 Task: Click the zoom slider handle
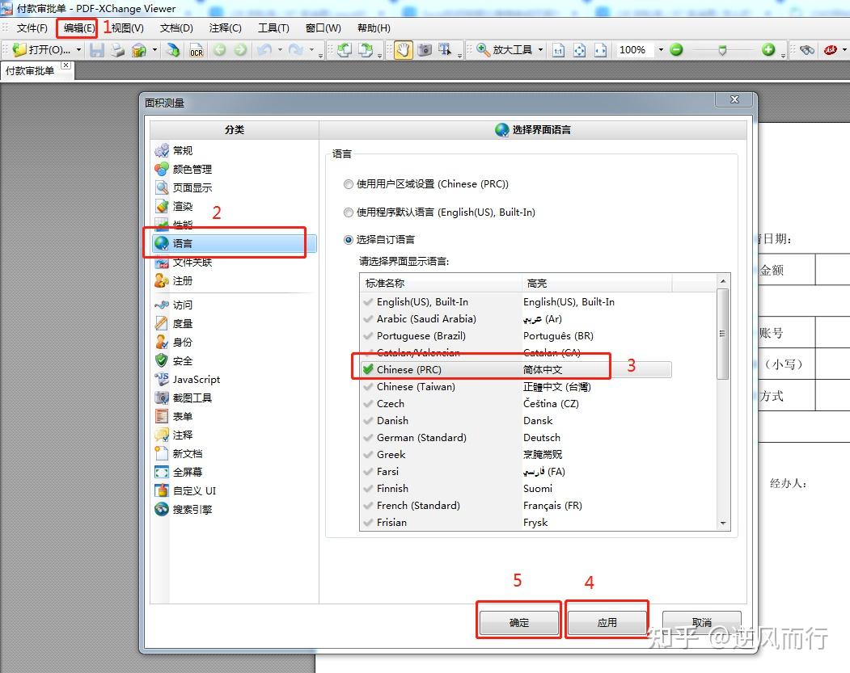pos(722,50)
